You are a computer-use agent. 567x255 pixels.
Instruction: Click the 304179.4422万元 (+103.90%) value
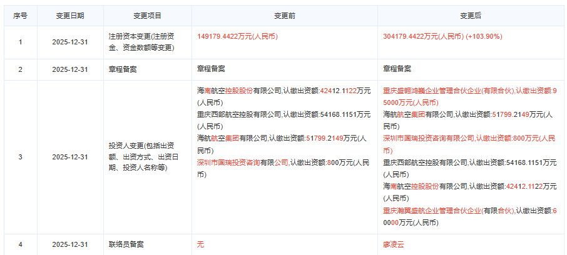tap(442, 36)
